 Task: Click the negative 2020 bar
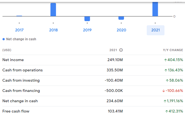(x=121, y=18)
